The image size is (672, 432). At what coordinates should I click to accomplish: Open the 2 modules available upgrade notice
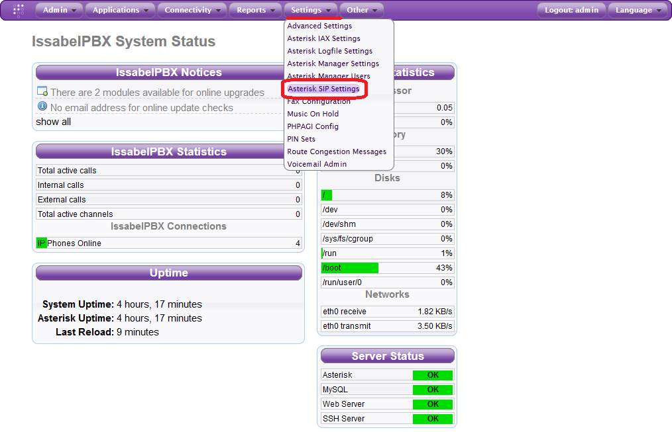[x=157, y=93]
